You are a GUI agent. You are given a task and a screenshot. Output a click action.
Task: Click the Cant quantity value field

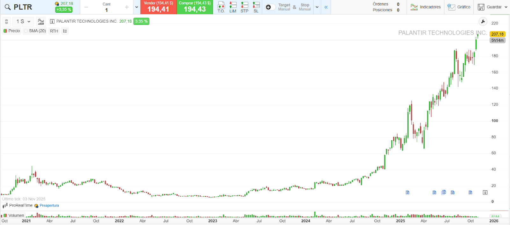pyautogui.click(x=106, y=10)
